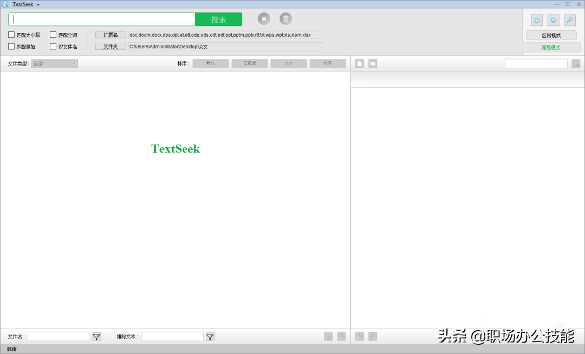Close the TextSeek window
Screen dimensions: 585x354
(x=579, y=4)
